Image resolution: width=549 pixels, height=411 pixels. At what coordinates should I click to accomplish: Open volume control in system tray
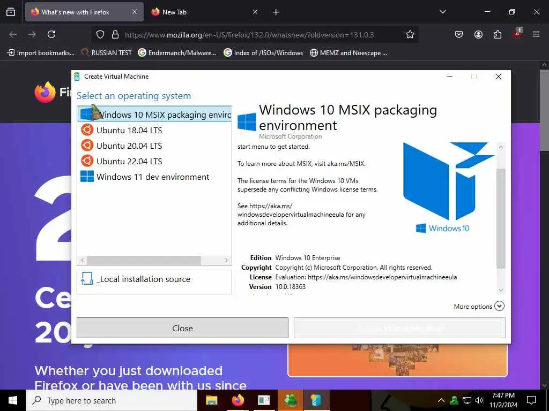[x=479, y=400]
